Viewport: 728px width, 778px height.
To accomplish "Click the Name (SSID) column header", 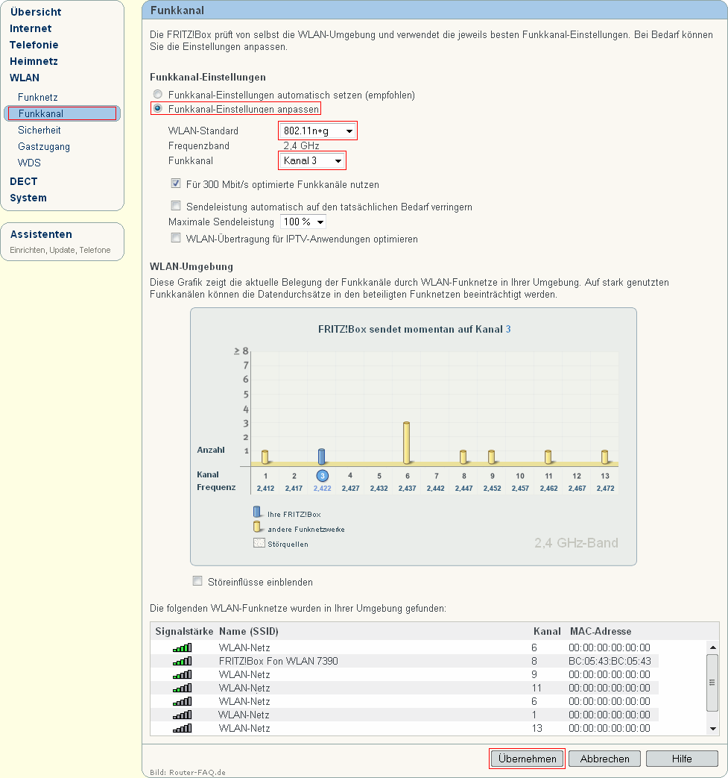I will 249,631.
